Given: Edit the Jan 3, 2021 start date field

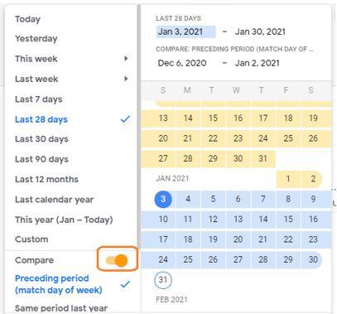Looking at the screenshot, I should 186,31.
